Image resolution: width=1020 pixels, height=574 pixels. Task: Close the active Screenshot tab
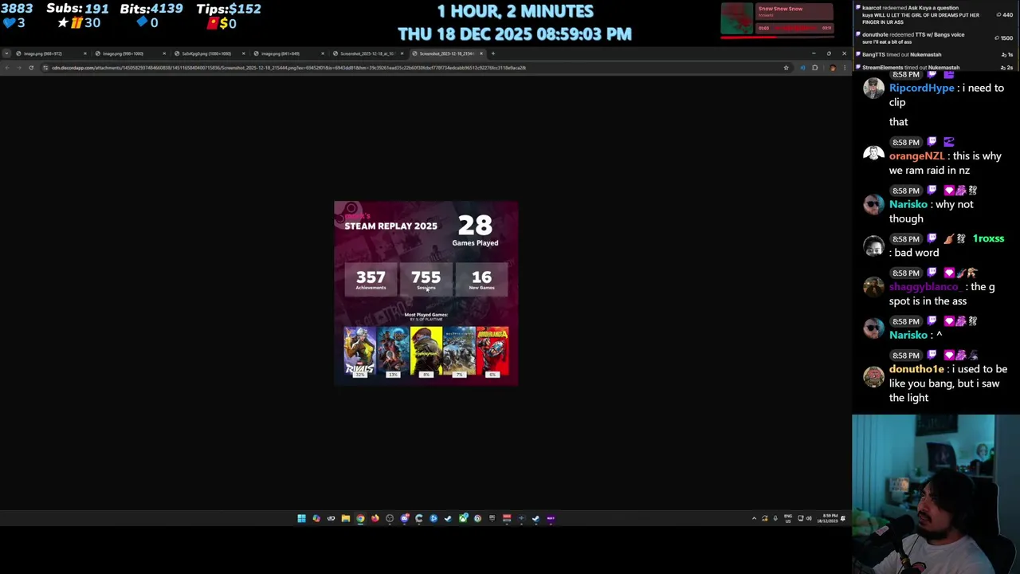481,53
